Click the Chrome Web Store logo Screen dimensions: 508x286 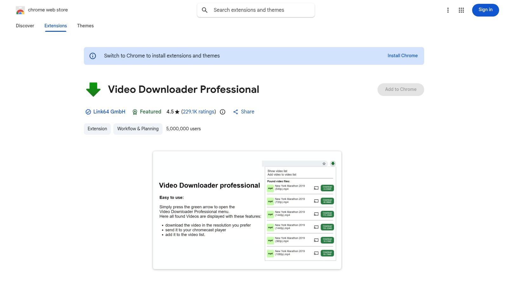pyautogui.click(x=20, y=10)
